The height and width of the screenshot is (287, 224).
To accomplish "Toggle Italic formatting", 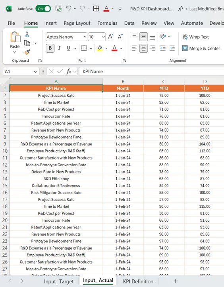I will (x=59, y=48).
